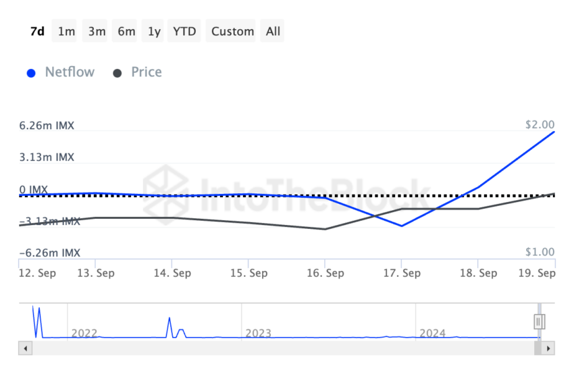Click the 17. Sep Netflow low point

(402, 226)
